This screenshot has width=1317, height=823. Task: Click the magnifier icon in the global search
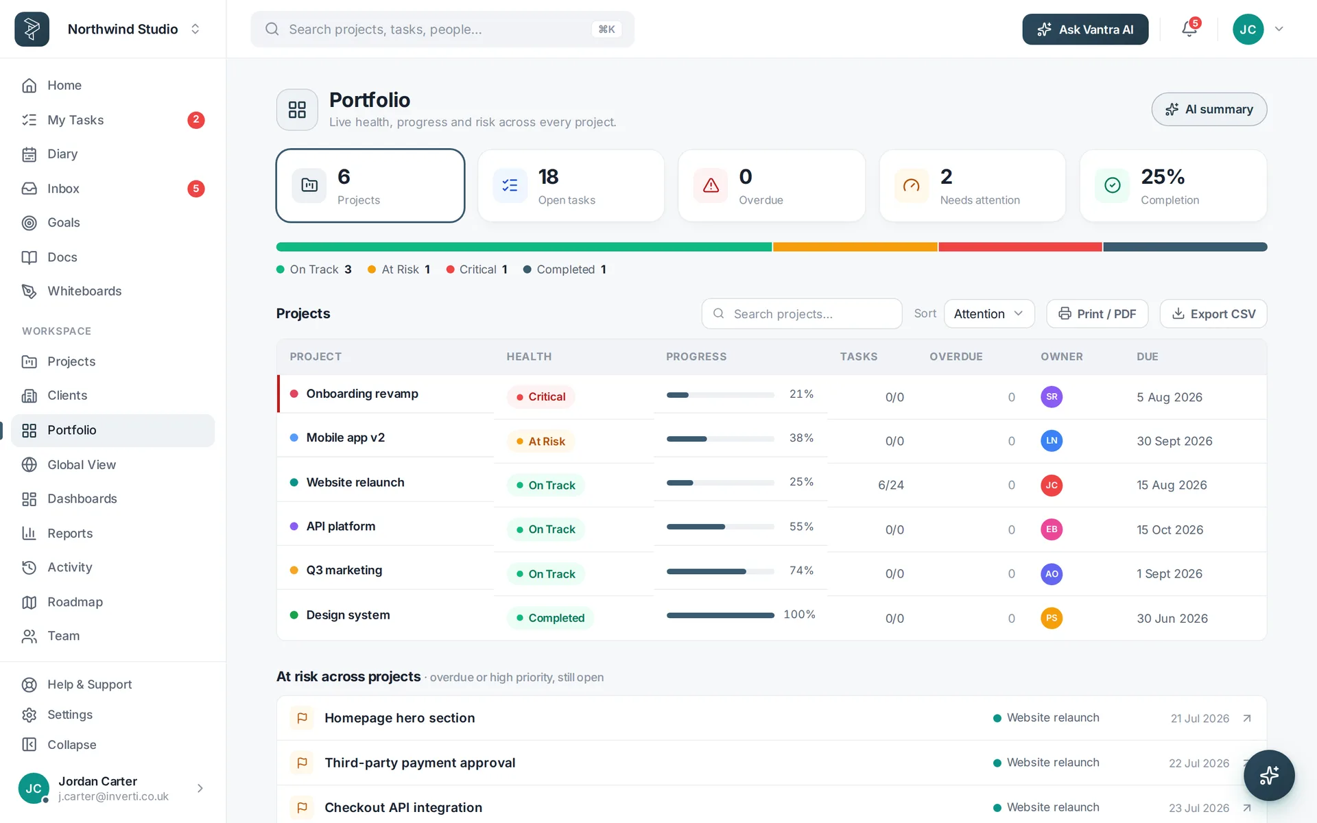(272, 29)
